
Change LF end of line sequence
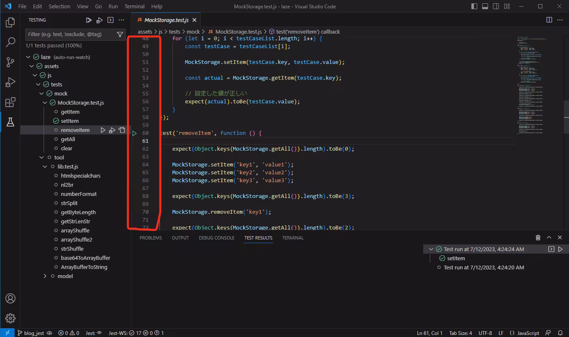[x=501, y=333]
